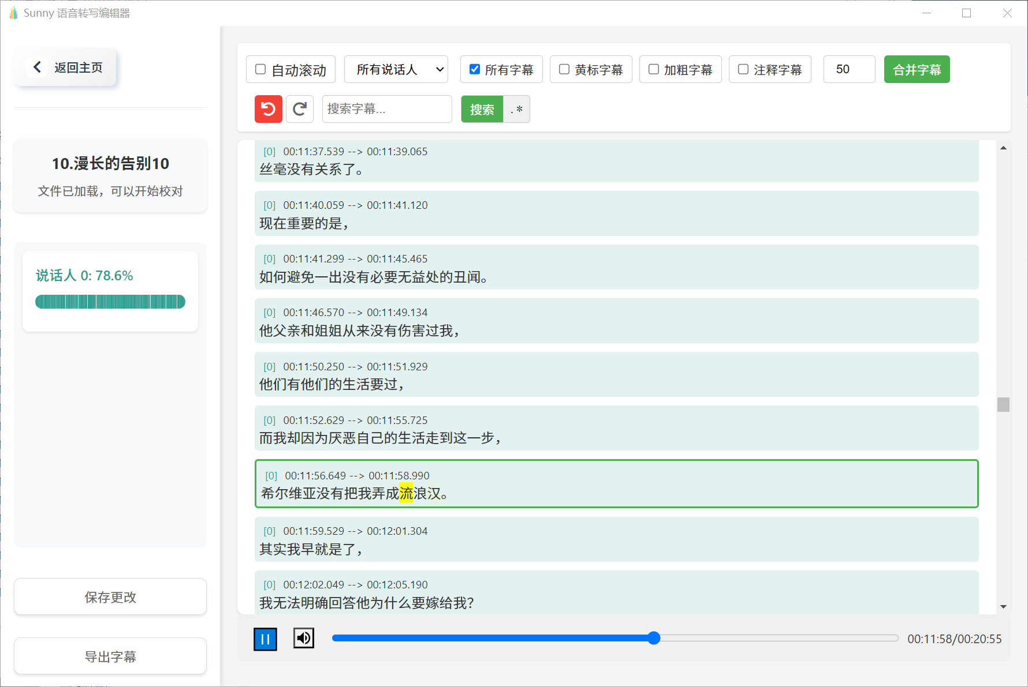Image resolution: width=1028 pixels, height=687 pixels.
Task: Uncheck the 所有字幕 checkbox
Action: pyautogui.click(x=474, y=69)
